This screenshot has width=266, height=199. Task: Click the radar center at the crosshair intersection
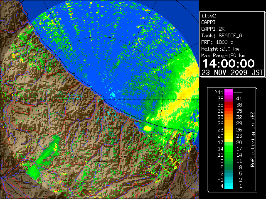tap(100, 99)
